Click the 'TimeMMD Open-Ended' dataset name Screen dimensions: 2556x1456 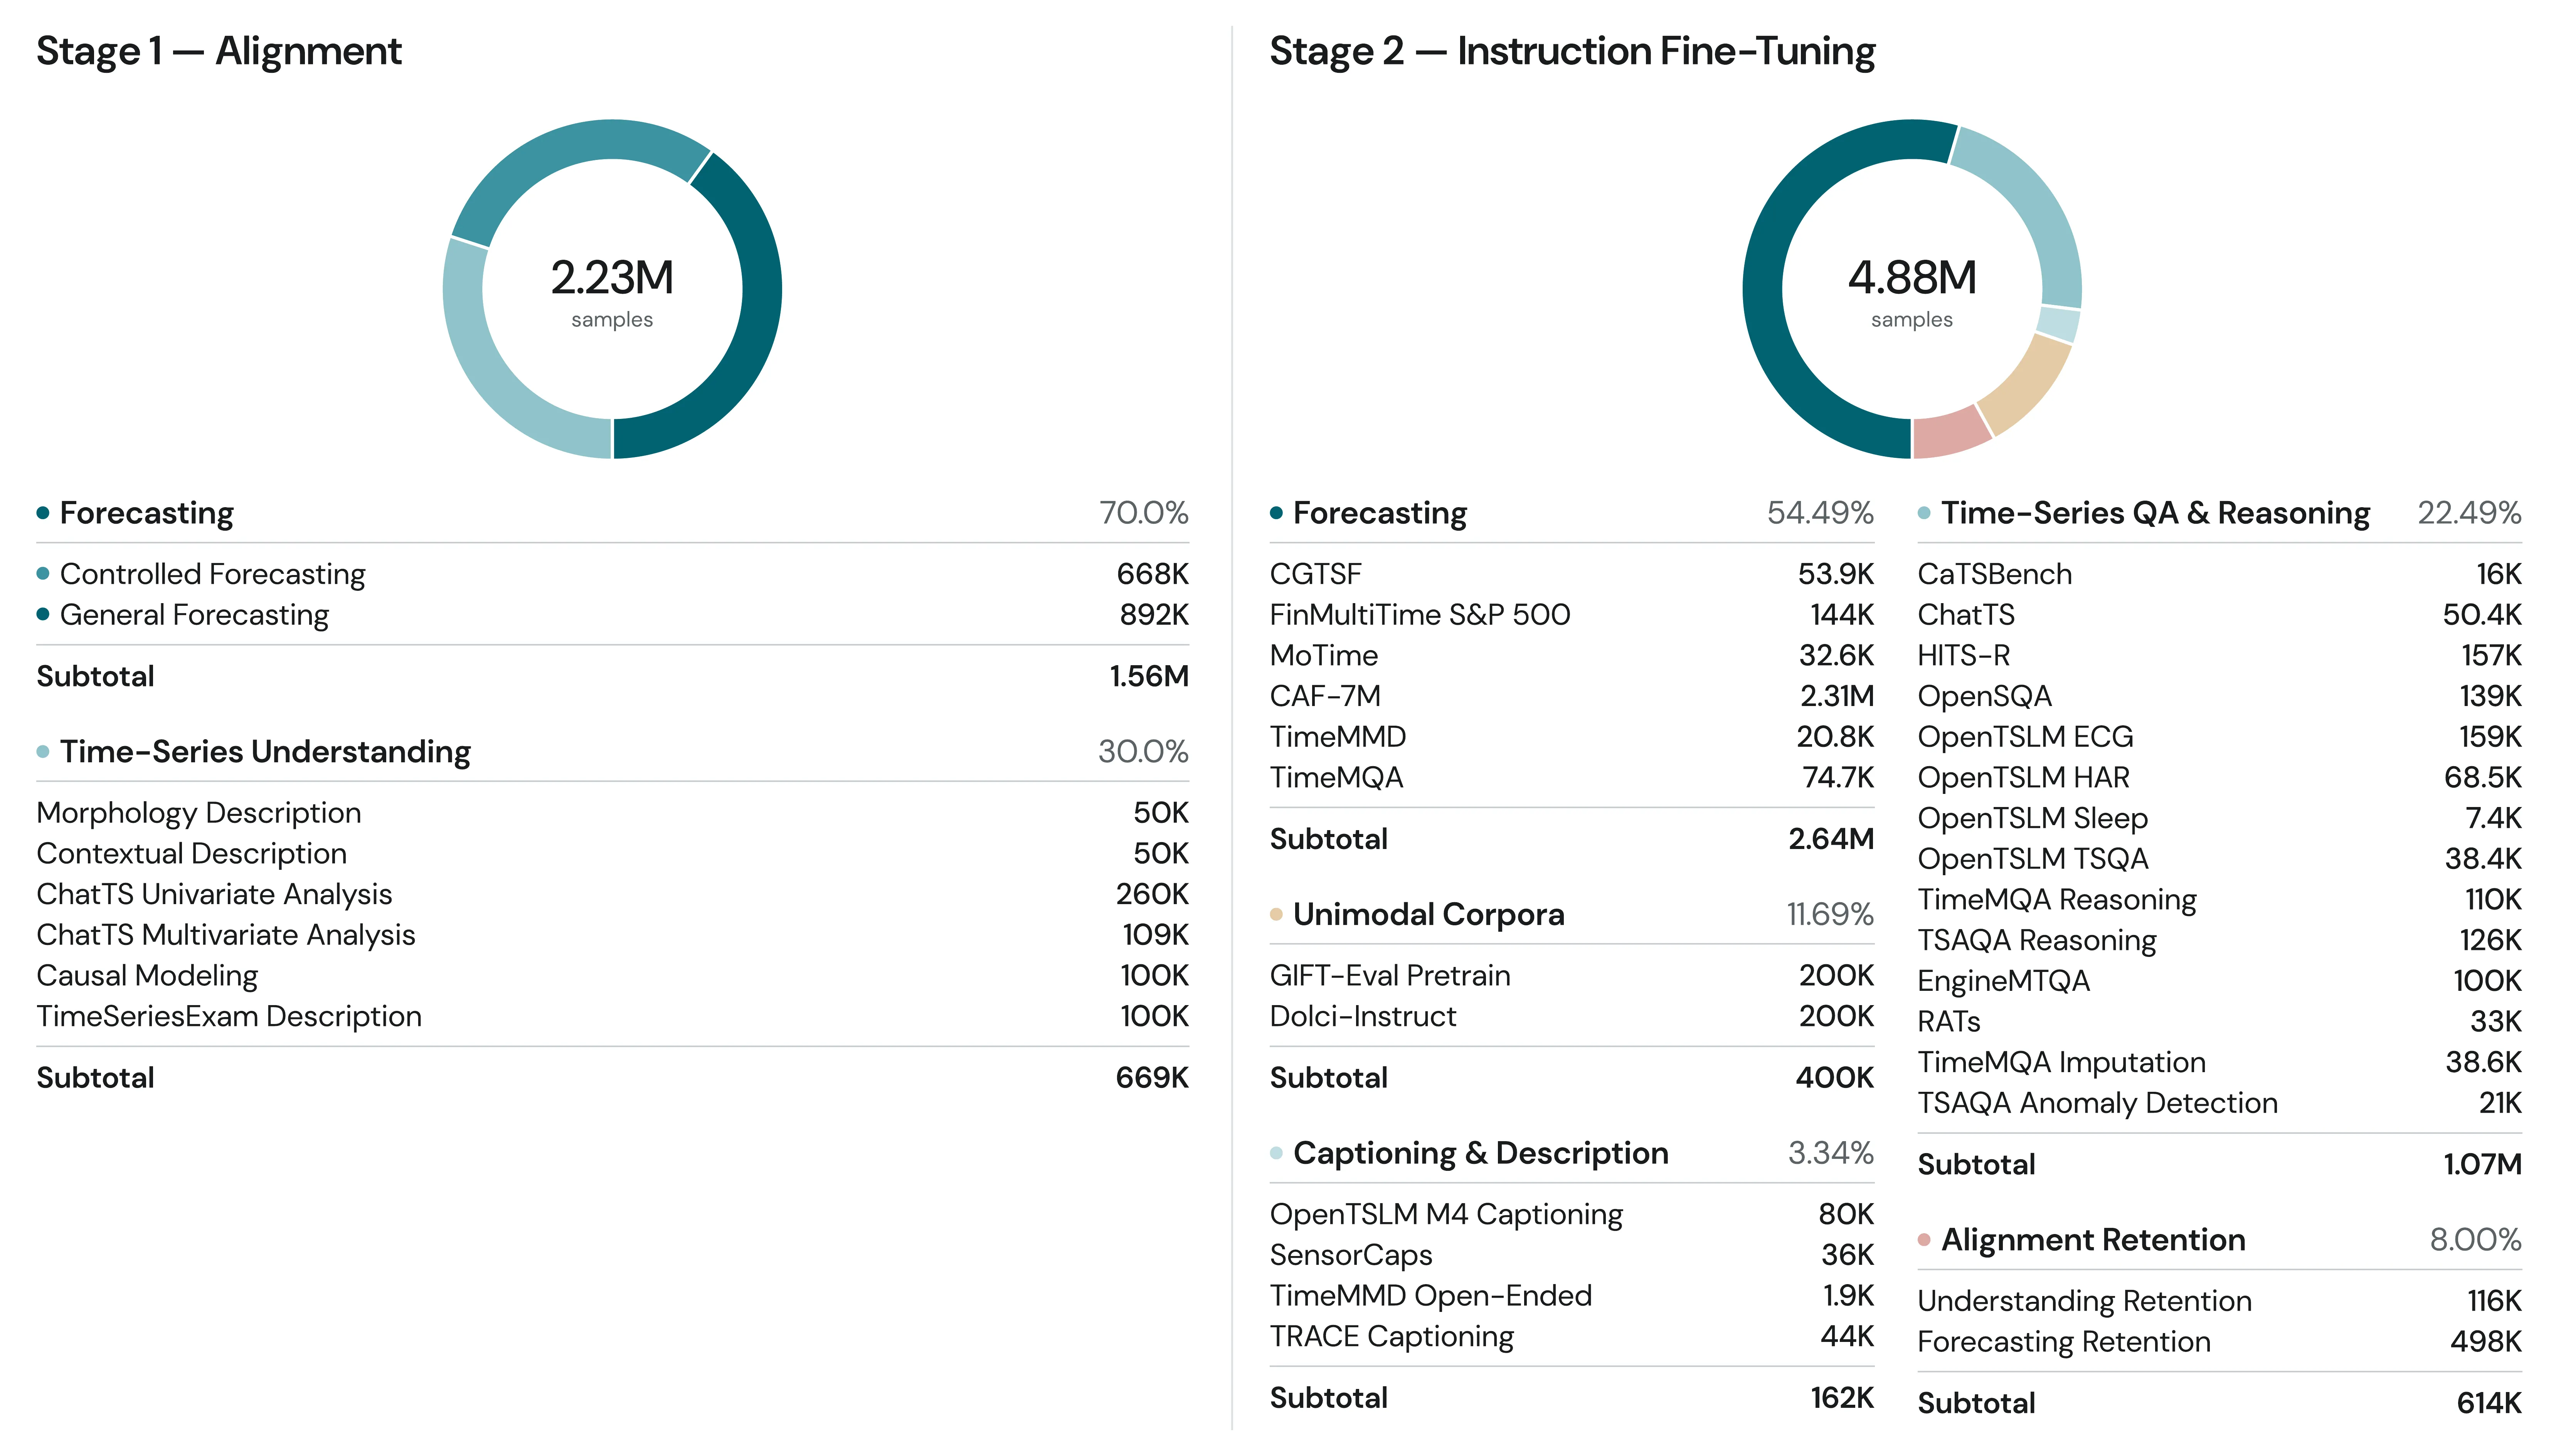pos(1431,1296)
